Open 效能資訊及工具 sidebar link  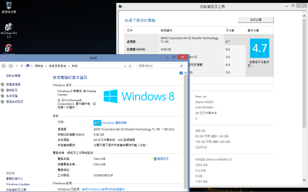click(16, 190)
